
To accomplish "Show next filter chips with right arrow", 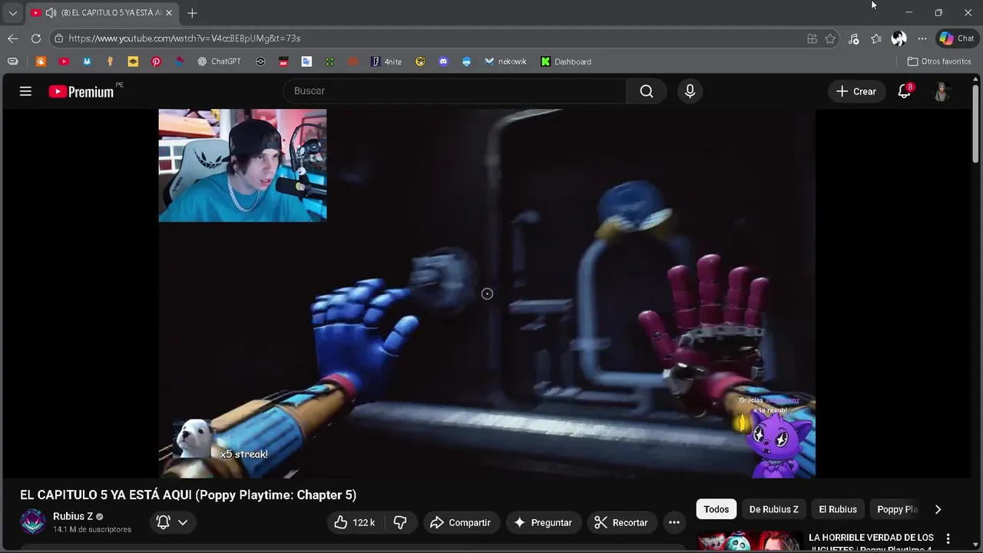I will tap(938, 509).
